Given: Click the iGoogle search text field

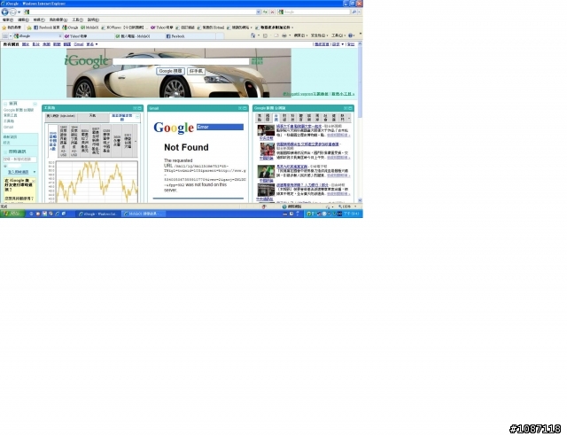Looking at the screenshot, I should [x=181, y=61].
